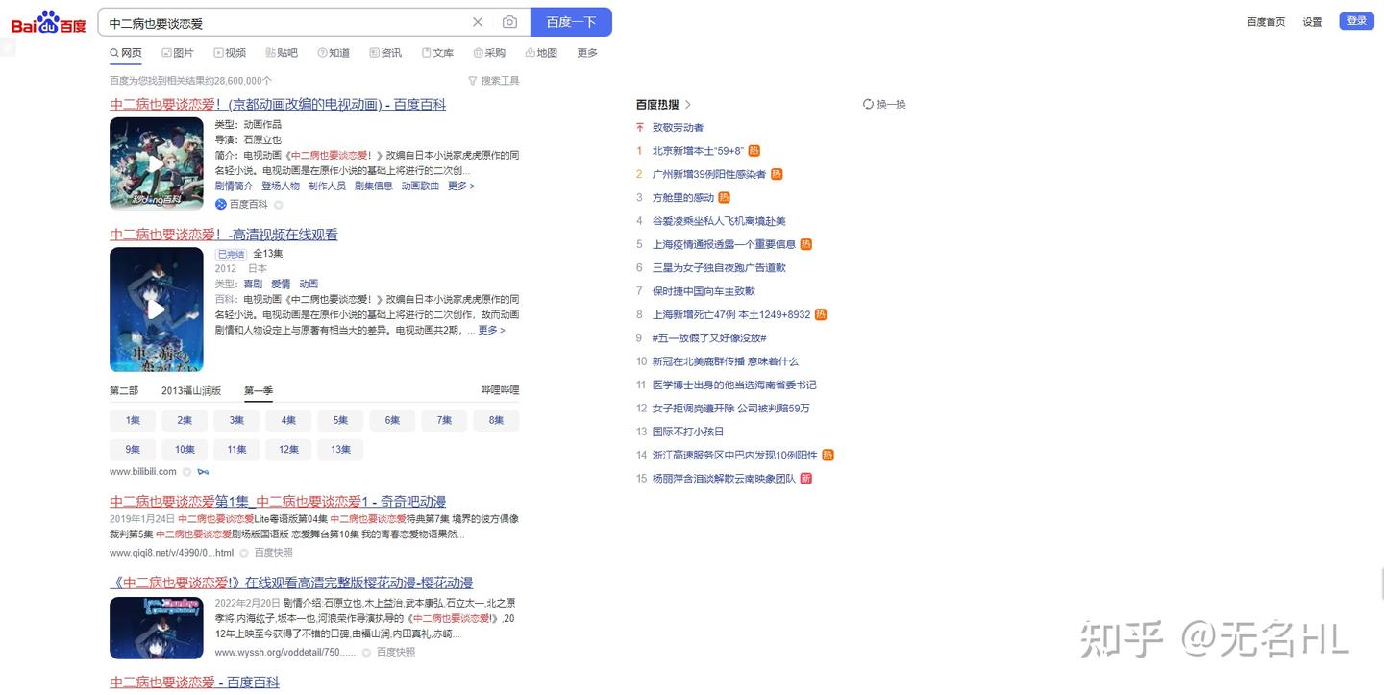Open the 采购 tab
Screen dimensions: 1384x695
tap(489, 53)
